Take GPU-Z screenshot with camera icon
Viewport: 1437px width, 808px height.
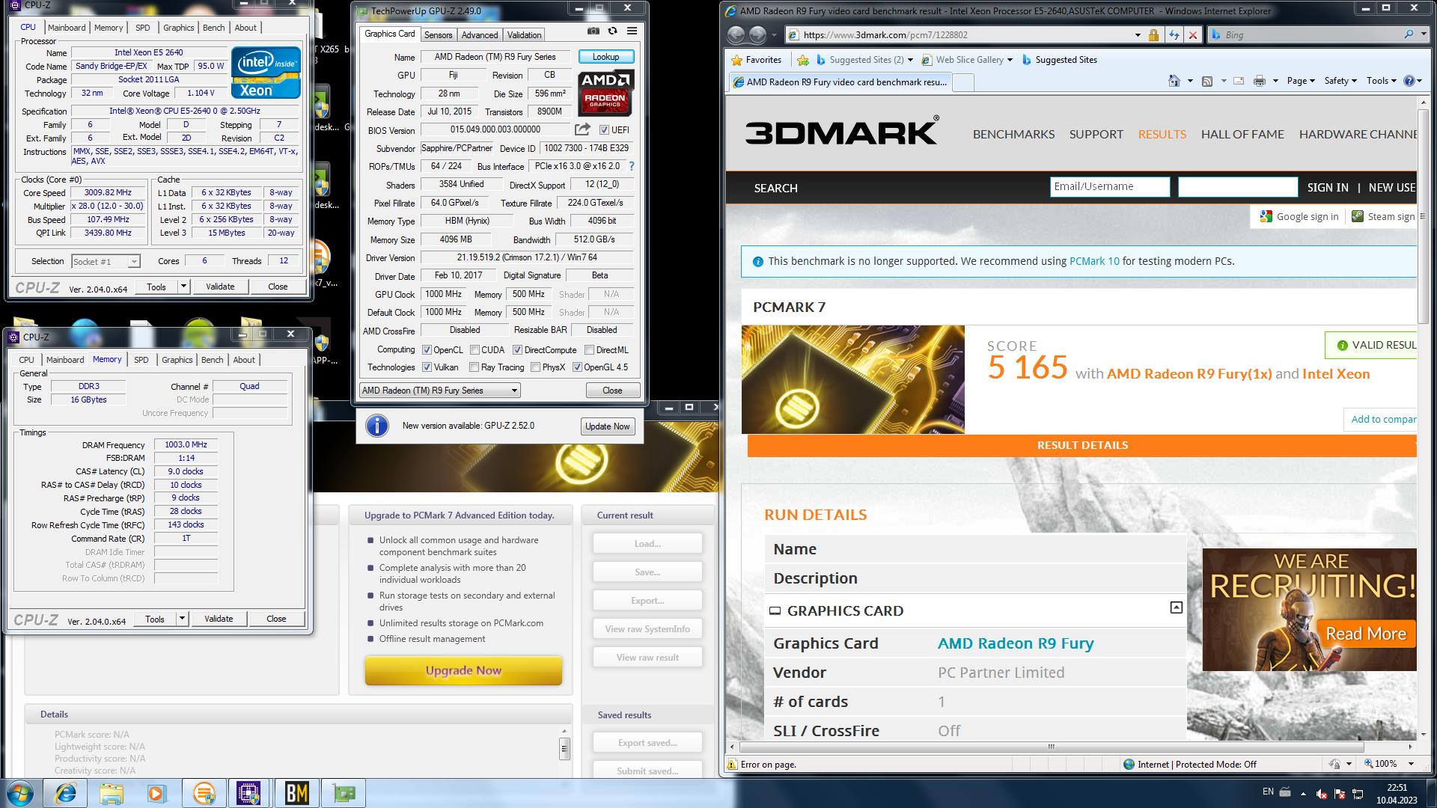tap(593, 31)
